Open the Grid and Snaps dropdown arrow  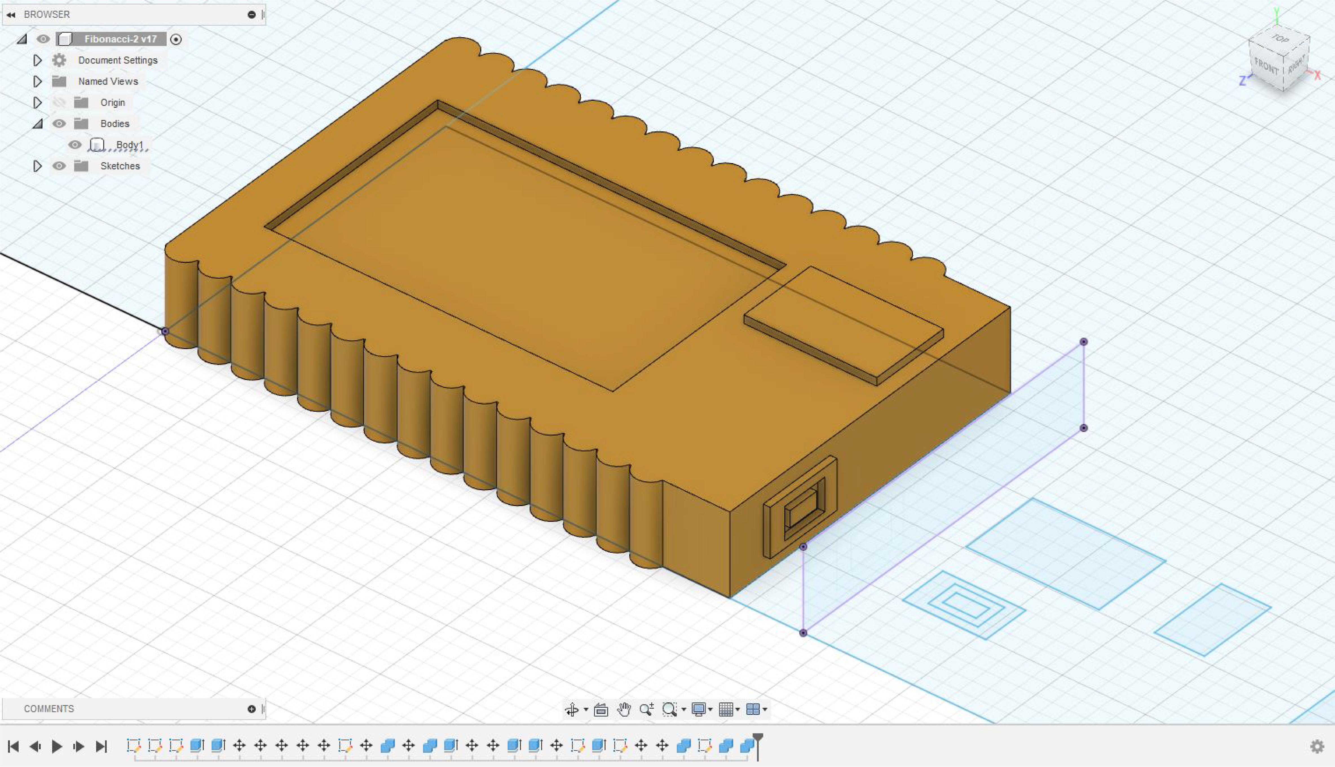click(737, 709)
